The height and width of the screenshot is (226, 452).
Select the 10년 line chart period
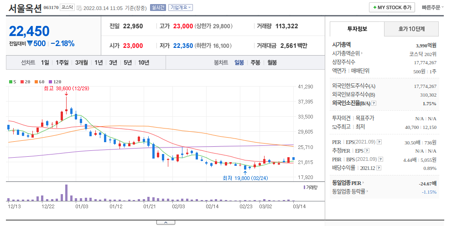click(144, 62)
